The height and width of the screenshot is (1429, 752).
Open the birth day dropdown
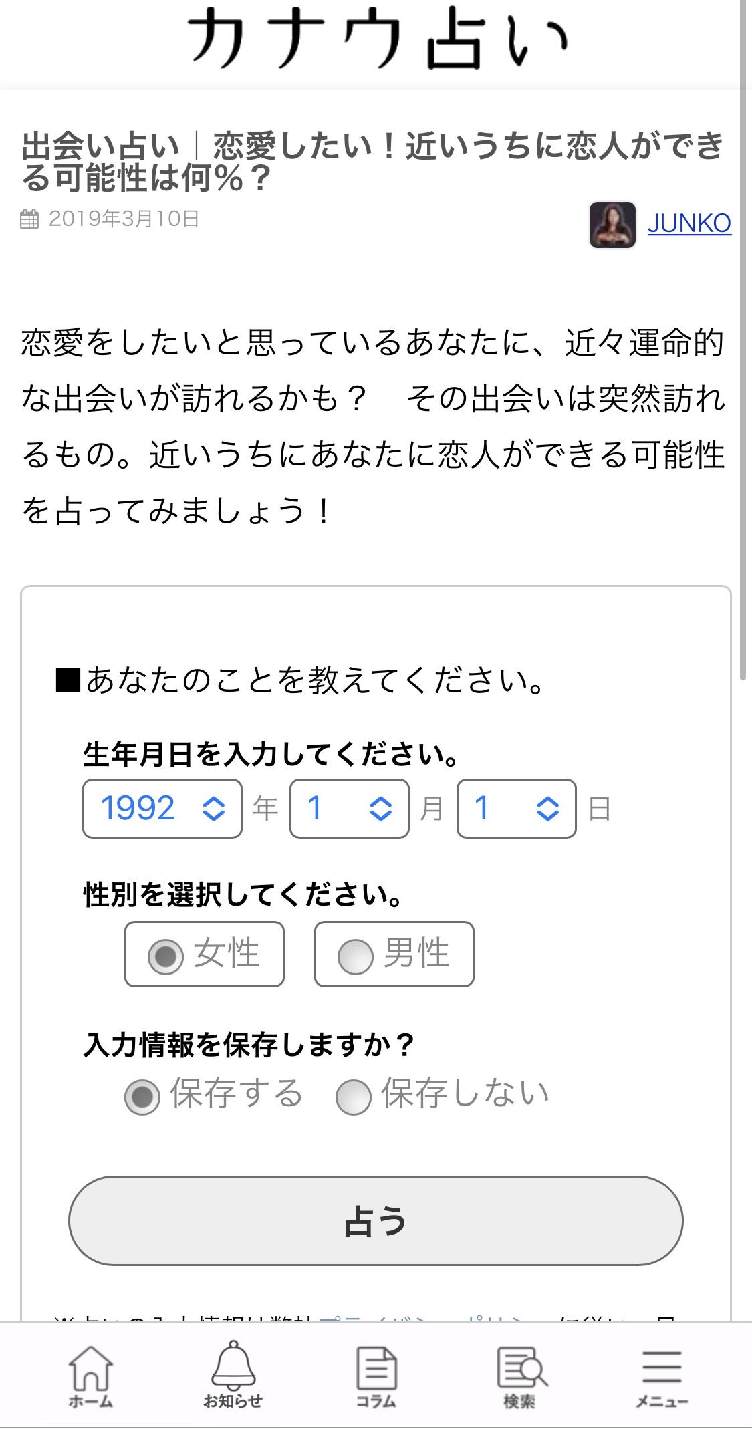click(x=516, y=809)
